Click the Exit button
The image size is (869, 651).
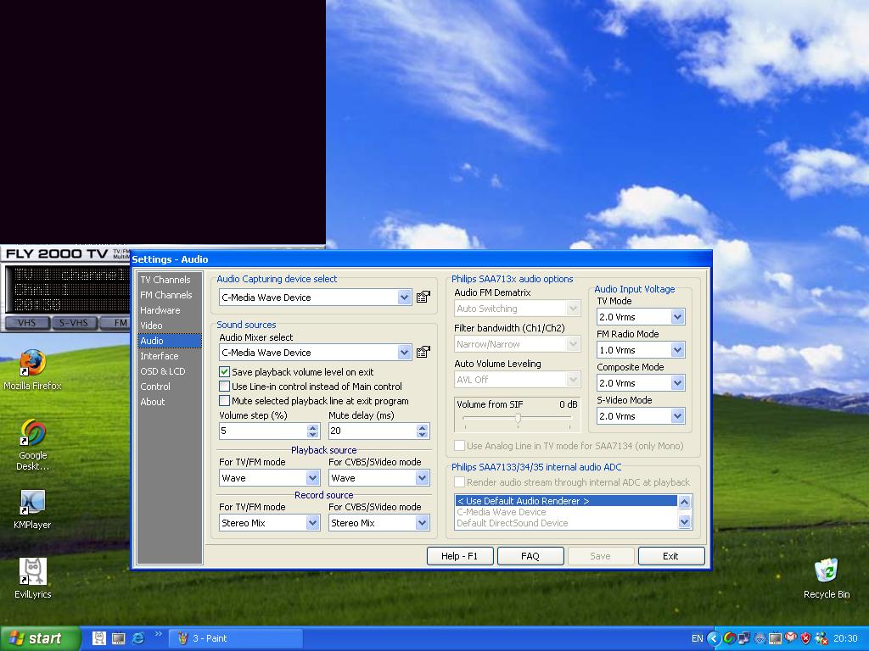point(670,556)
